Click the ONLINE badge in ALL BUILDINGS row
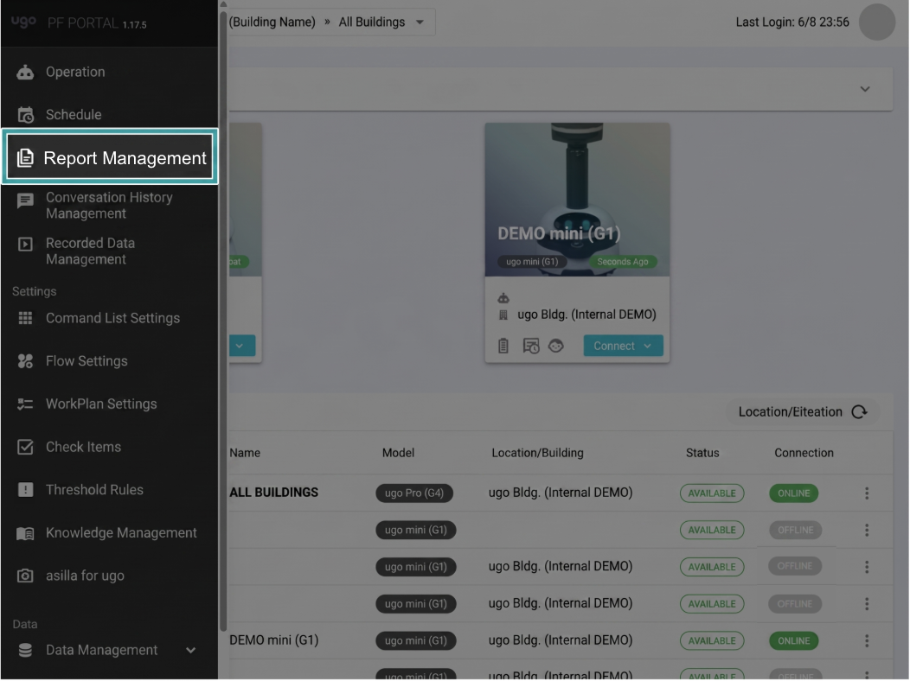The height and width of the screenshot is (681, 910). [x=793, y=493]
